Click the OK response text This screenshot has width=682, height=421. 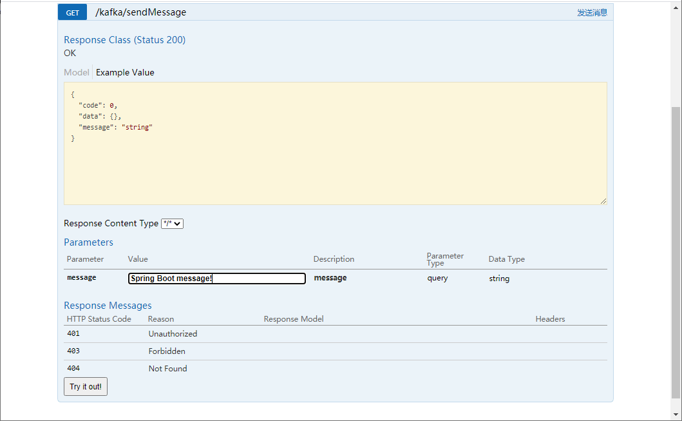tap(70, 53)
